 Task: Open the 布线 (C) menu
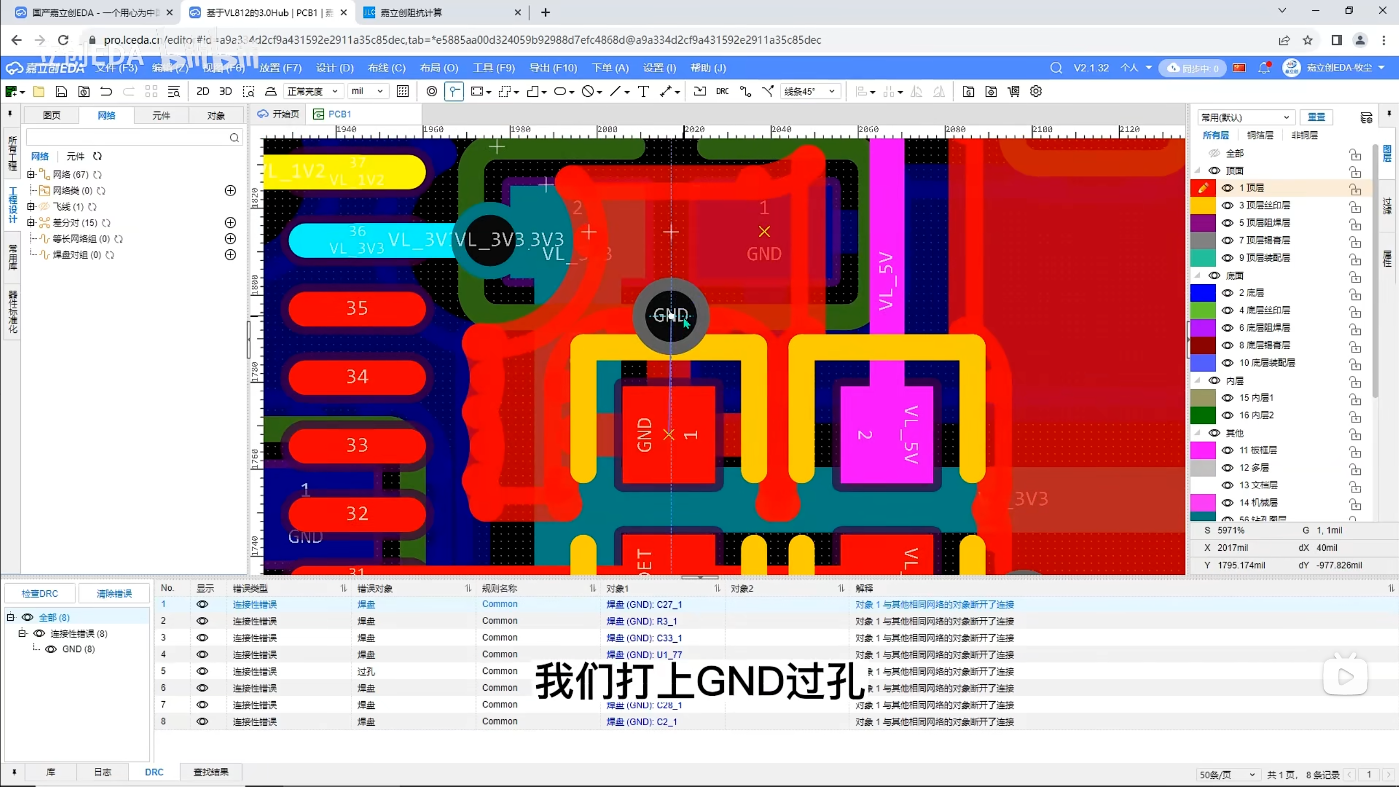click(386, 68)
